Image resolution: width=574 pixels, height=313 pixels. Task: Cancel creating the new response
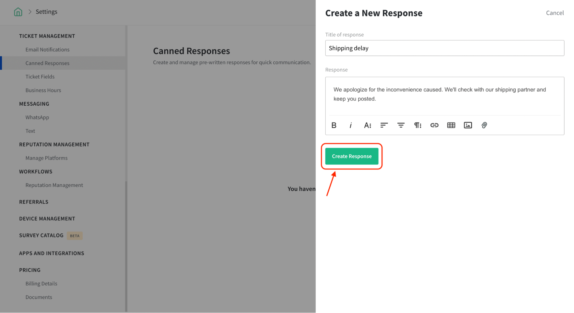tap(554, 13)
